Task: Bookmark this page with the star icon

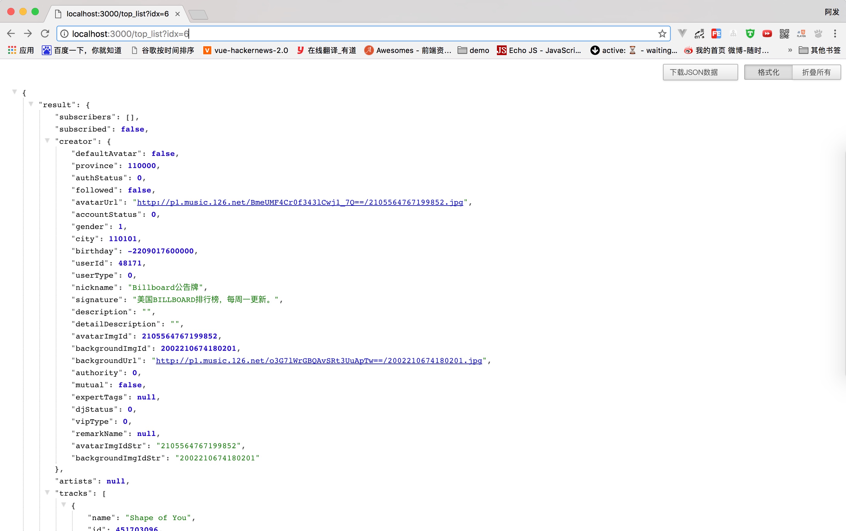Action: coord(662,34)
